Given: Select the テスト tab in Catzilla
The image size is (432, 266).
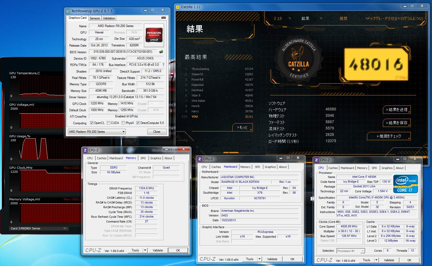Looking at the screenshot, I should [278, 19].
